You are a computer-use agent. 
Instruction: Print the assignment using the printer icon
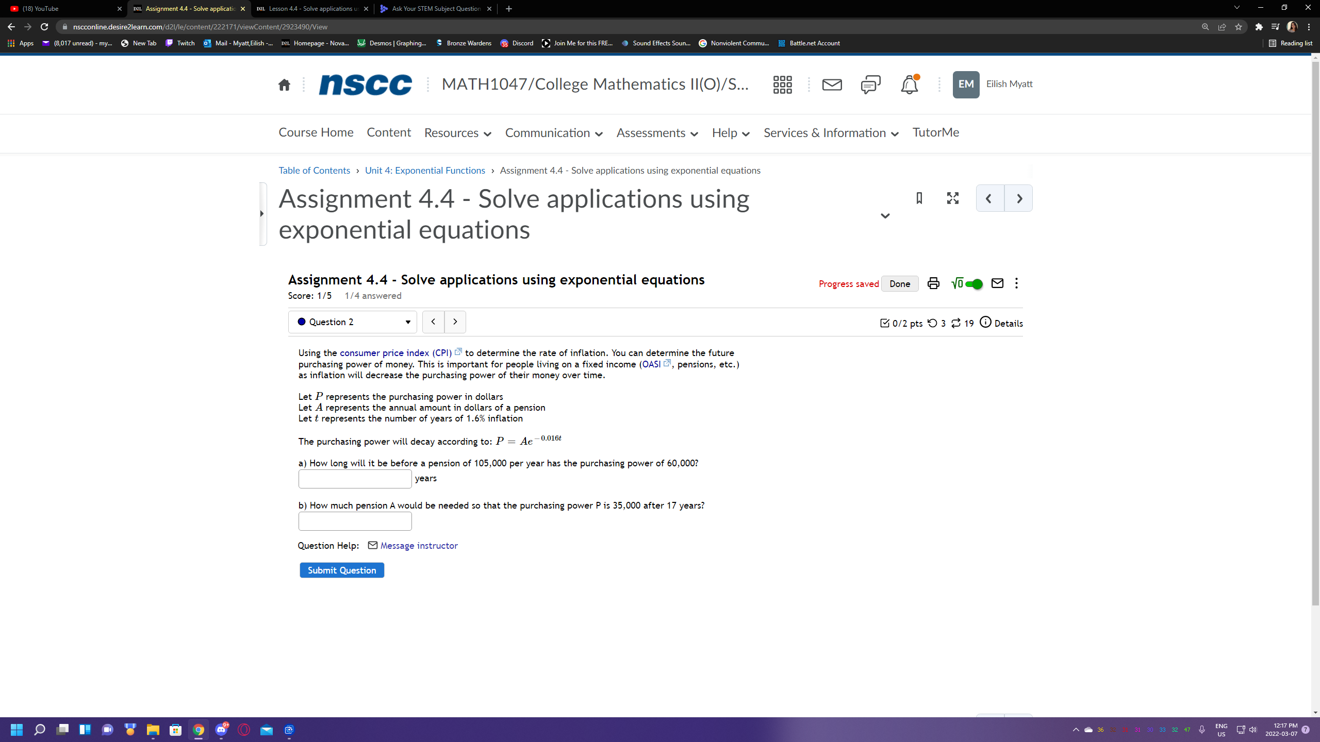point(933,283)
